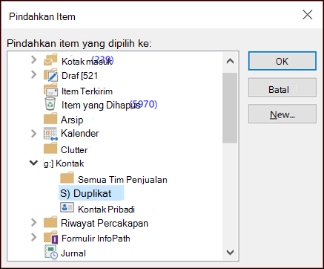Click the Semua Tim Penjualan folder icon
Screen dimensions: 324x269
67,178
